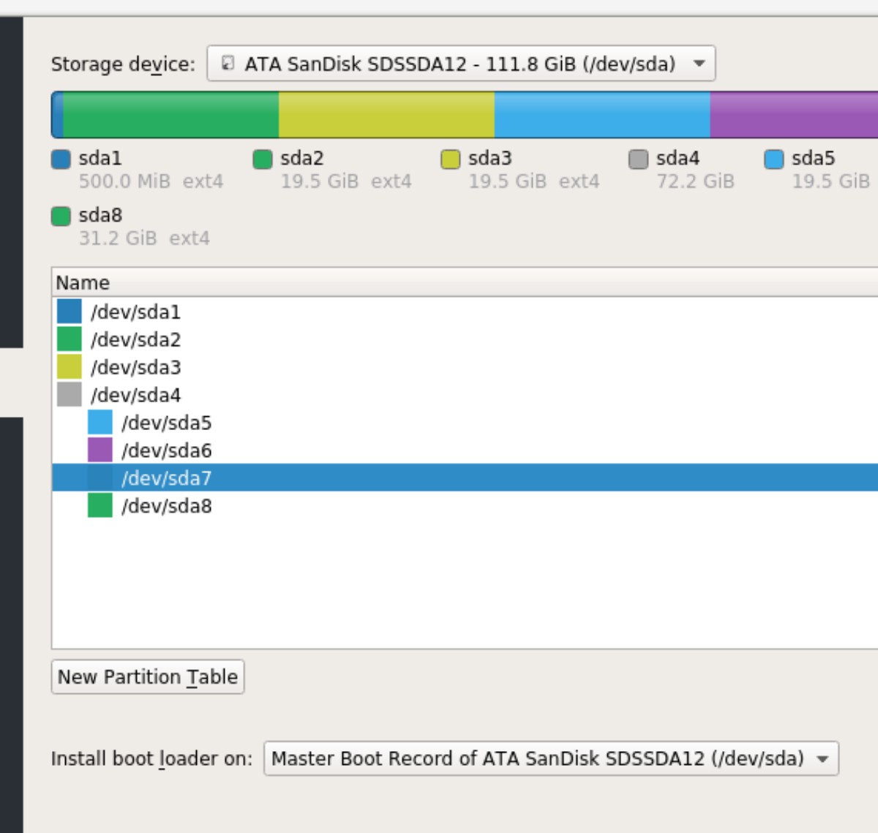
Task: Click the yellow sda3 legend square
Action: [451, 159]
